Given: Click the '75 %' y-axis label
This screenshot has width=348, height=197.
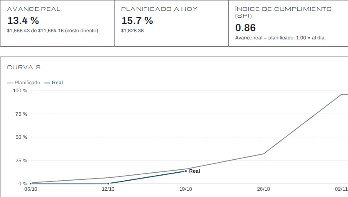Looking at the screenshot, I should click(21, 114).
